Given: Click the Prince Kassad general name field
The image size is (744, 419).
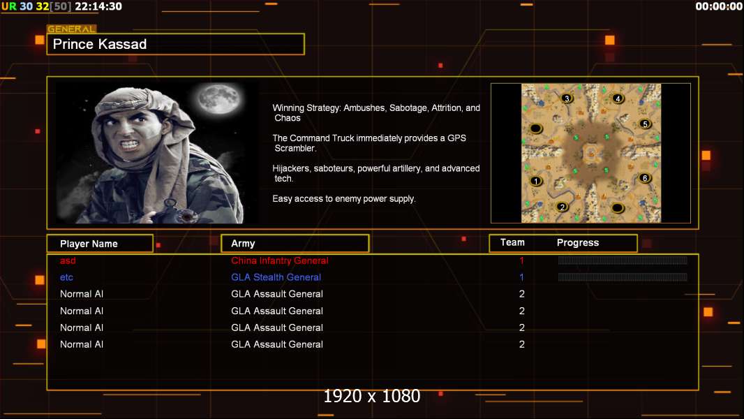Looking at the screenshot, I should [x=176, y=44].
